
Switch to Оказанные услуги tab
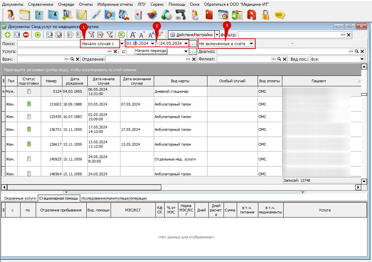coord(20,198)
